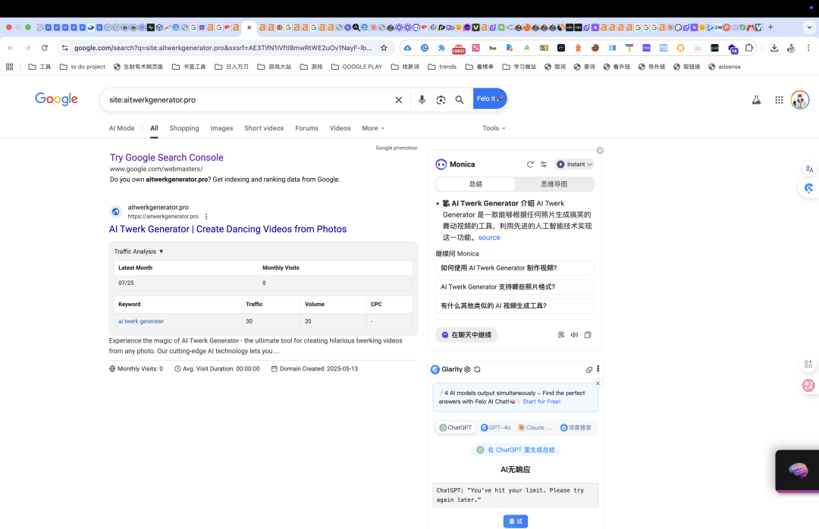Start voice search with microphone icon
The image size is (819, 529).
(x=422, y=100)
